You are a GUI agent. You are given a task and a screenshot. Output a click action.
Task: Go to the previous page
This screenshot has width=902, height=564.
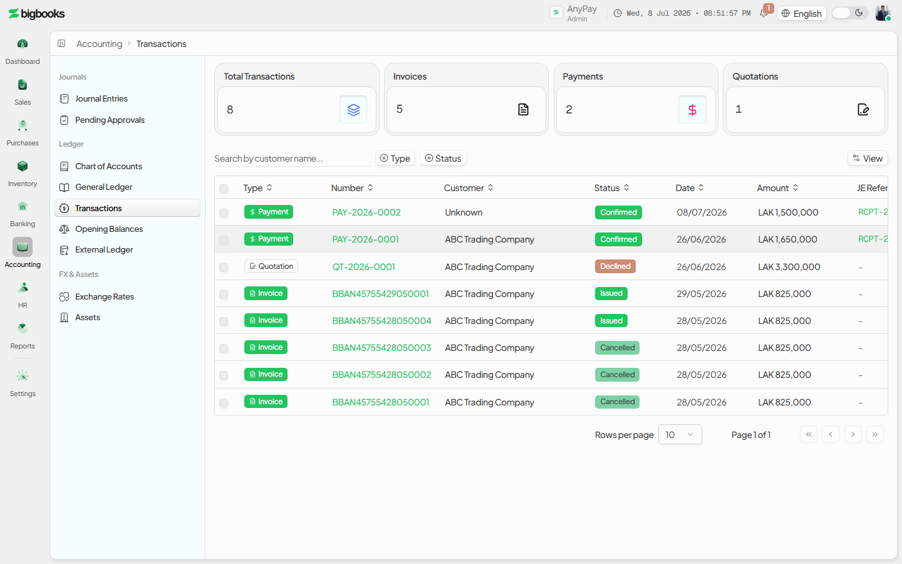831,434
